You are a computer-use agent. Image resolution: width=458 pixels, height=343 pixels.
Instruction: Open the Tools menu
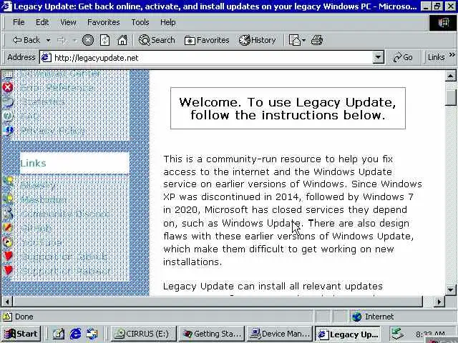pos(140,22)
